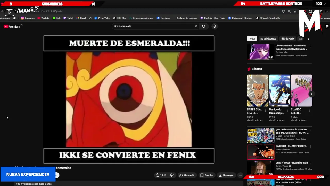Click 'The Gordo Rizes' channel name
The width and height of the screenshot is (330, 186).
pyautogui.click(x=283, y=150)
